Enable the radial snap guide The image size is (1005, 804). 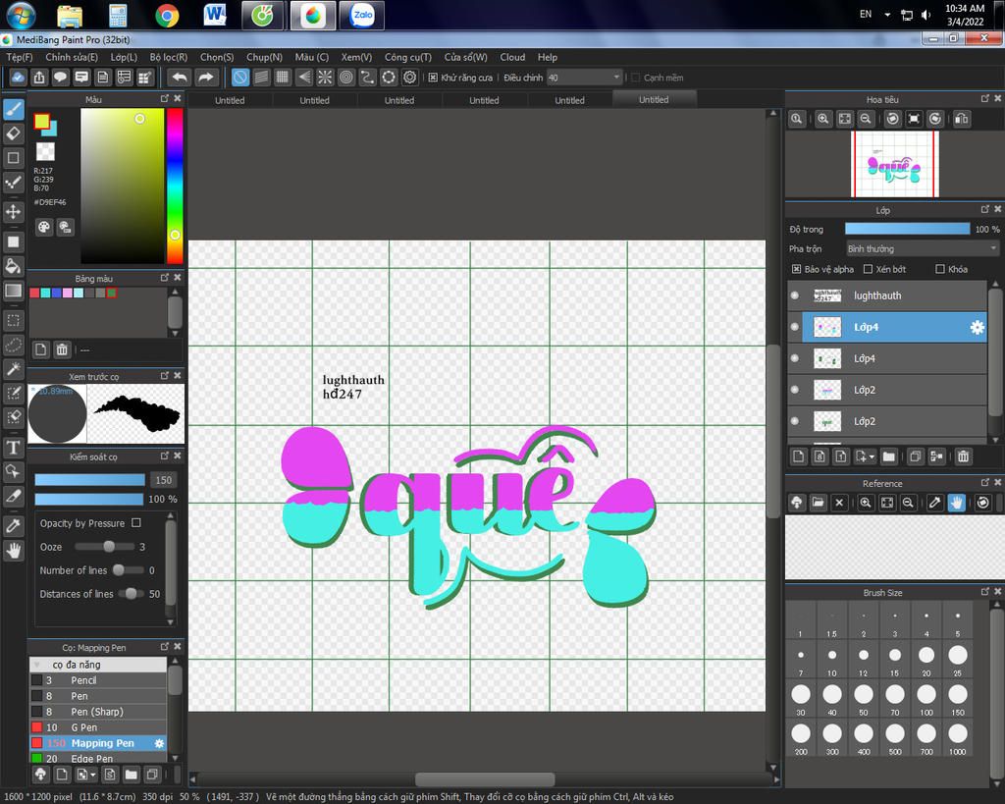(325, 78)
